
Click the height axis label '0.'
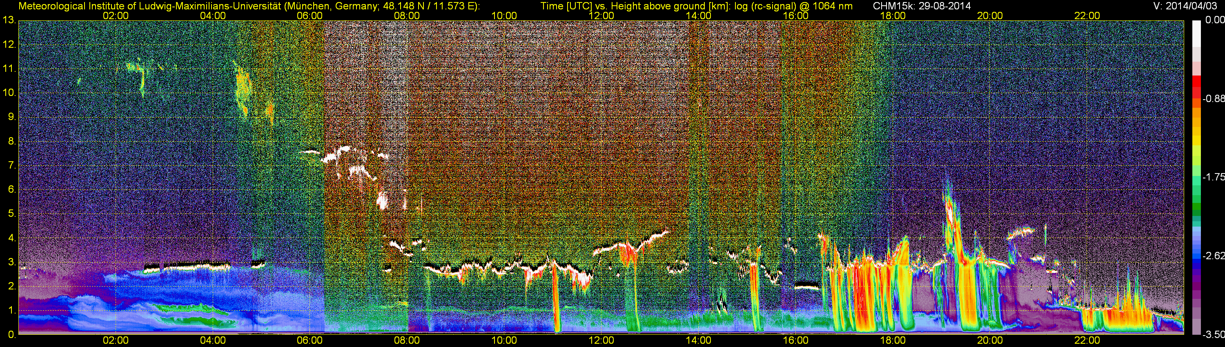(12, 335)
